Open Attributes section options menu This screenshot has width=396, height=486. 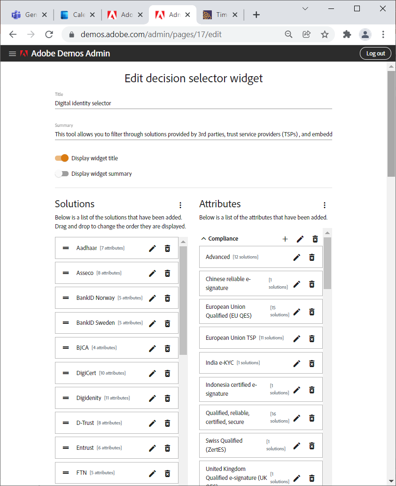click(x=325, y=205)
